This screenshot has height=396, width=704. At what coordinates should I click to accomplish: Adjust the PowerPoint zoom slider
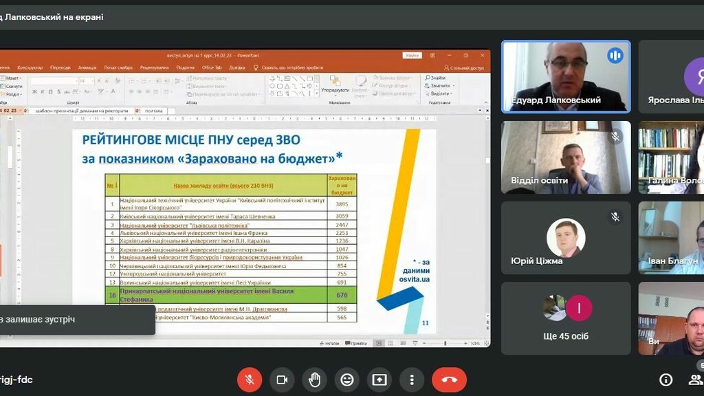click(x=443, y=342)
